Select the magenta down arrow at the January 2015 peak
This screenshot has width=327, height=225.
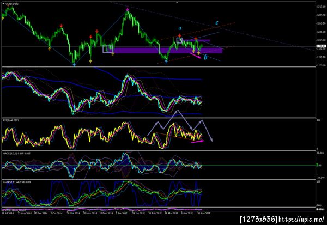(x=128, y=9)
